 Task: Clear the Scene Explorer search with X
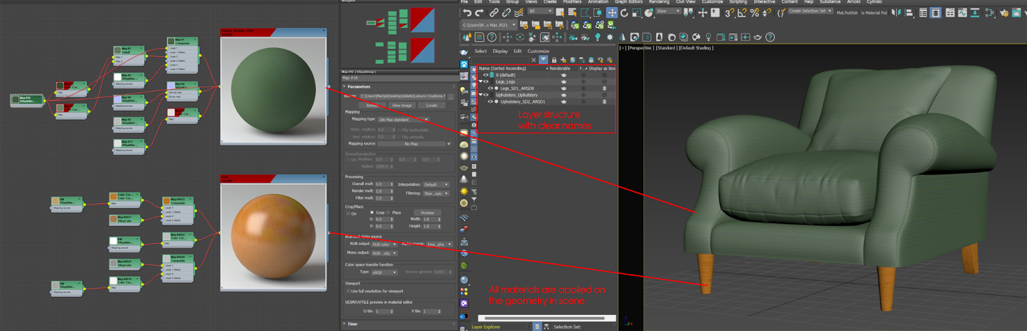(x=533, y=60)
